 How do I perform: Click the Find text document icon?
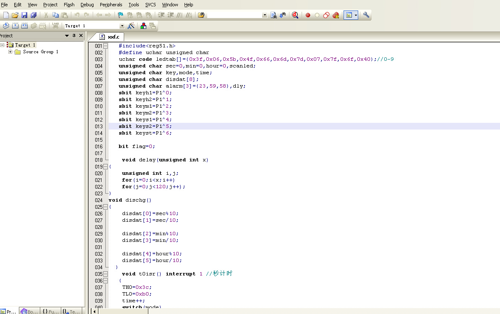[x=273, y=15]
